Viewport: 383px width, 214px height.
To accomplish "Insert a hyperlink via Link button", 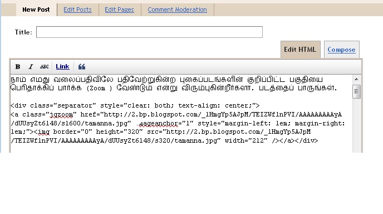I will coord(62,66).
